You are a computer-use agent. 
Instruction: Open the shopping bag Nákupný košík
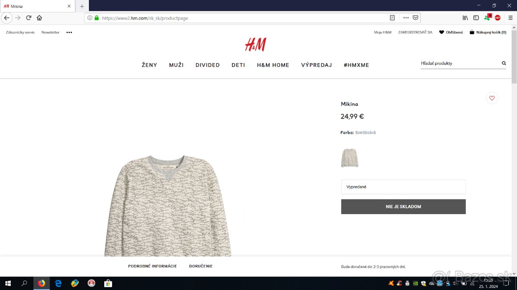point(488,32)
